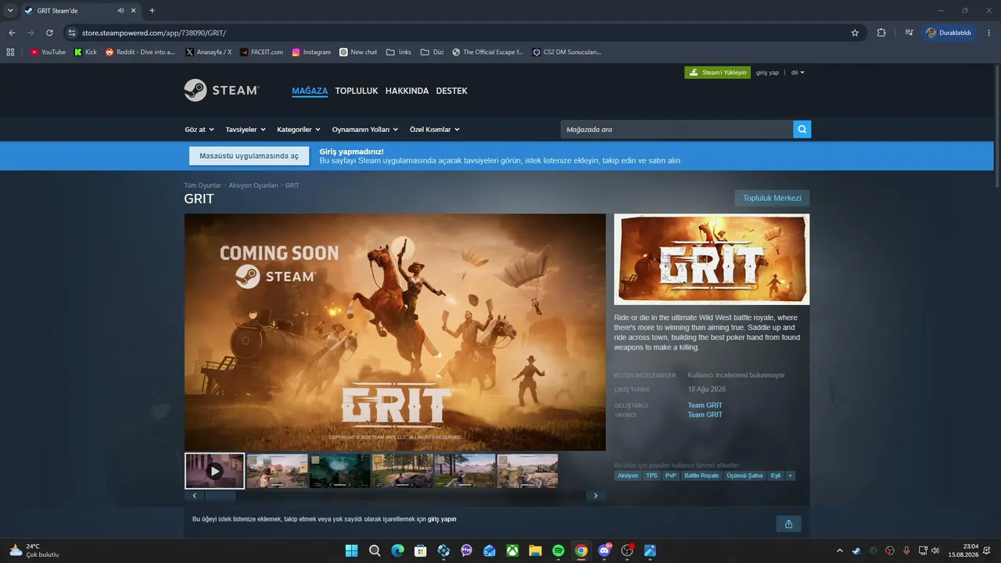Screen dimensions: 1001x563
Task: Click the thumbnail strip scrollbar handle
Action: (220, 496)
